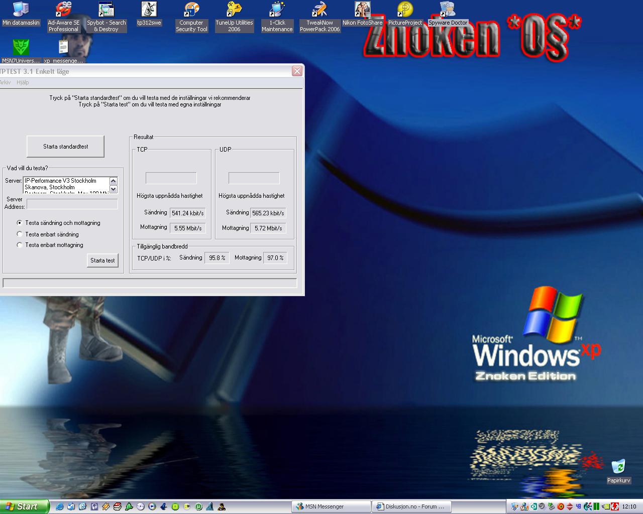
Task: Click UDP Sändning value 565.23 kbit/s
Action: click(x=268, y=213)
